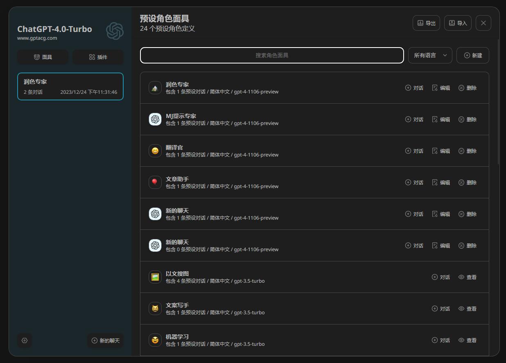Focus the 搜索角色面具 search field

click(x=272, y=55)
